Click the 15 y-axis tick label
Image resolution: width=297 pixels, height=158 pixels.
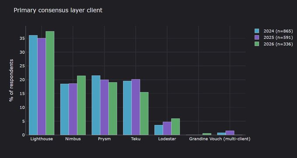[22, 94]
